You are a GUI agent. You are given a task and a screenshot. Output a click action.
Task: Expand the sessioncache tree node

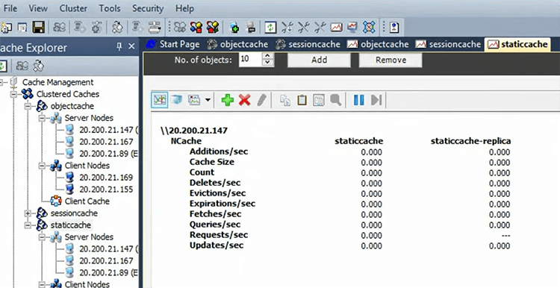coord(28,213)
